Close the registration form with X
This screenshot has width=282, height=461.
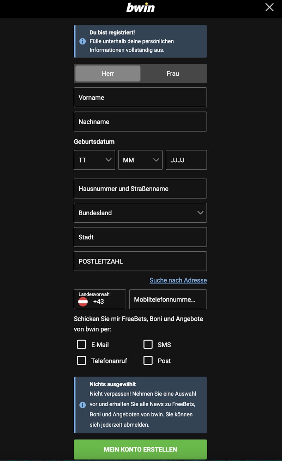tap(269, 7)
